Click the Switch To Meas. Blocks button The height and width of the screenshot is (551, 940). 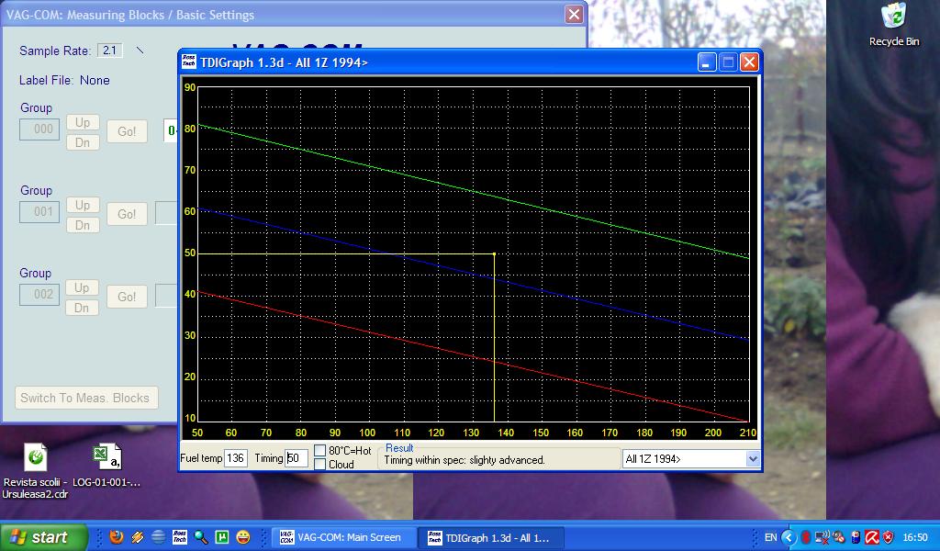tap(86, 398)
